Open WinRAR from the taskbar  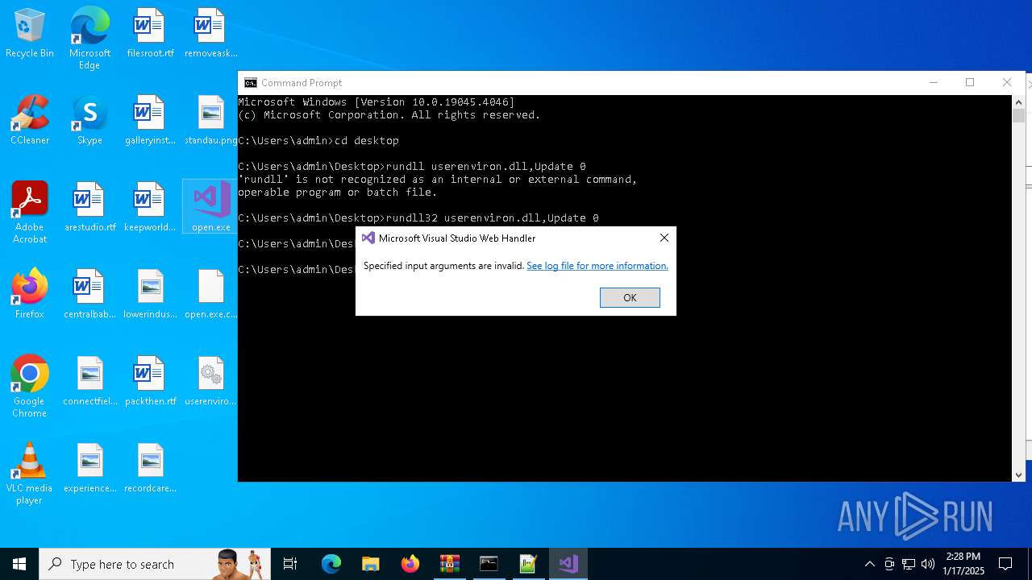coord(449,564)
